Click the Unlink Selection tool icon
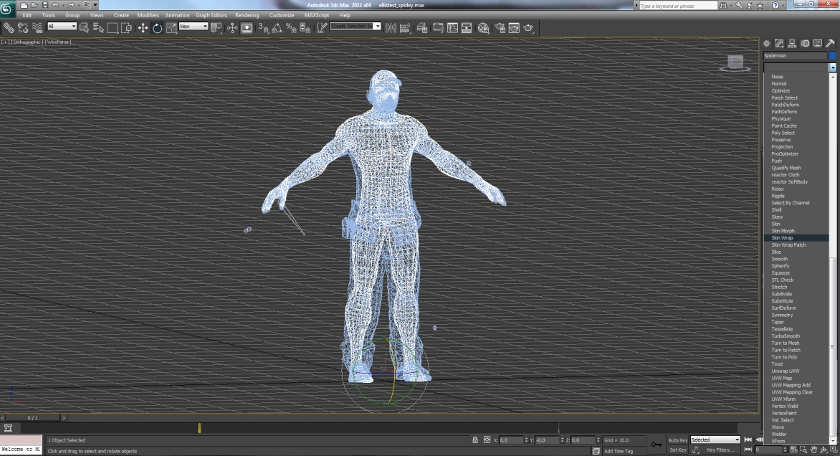Viewport: 840px width, 456px height. click(x=23, y=28)
